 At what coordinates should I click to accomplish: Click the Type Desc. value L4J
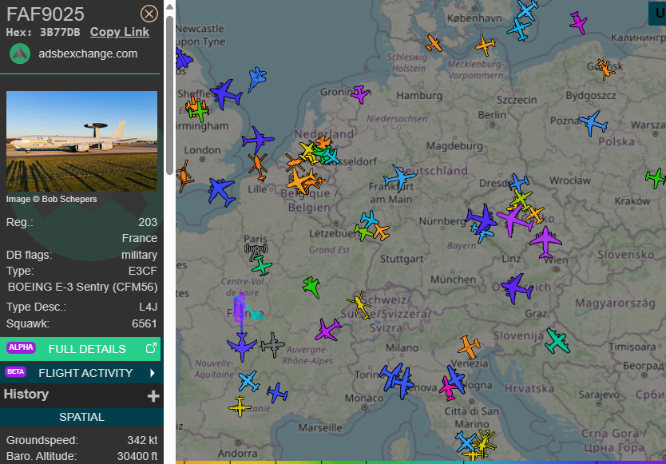pos(149,307)
